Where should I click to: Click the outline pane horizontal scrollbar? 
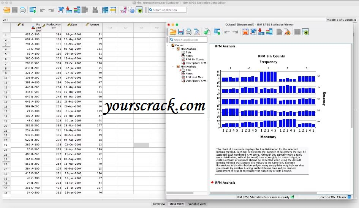[180, 193]
